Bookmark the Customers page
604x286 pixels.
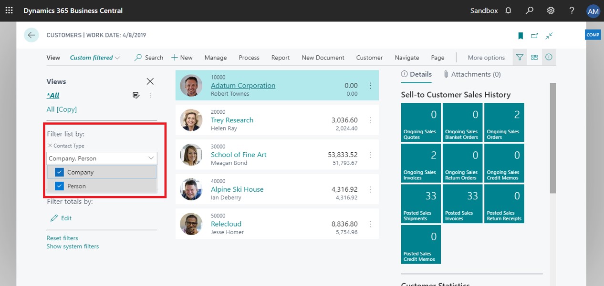(x=521, y=36)
